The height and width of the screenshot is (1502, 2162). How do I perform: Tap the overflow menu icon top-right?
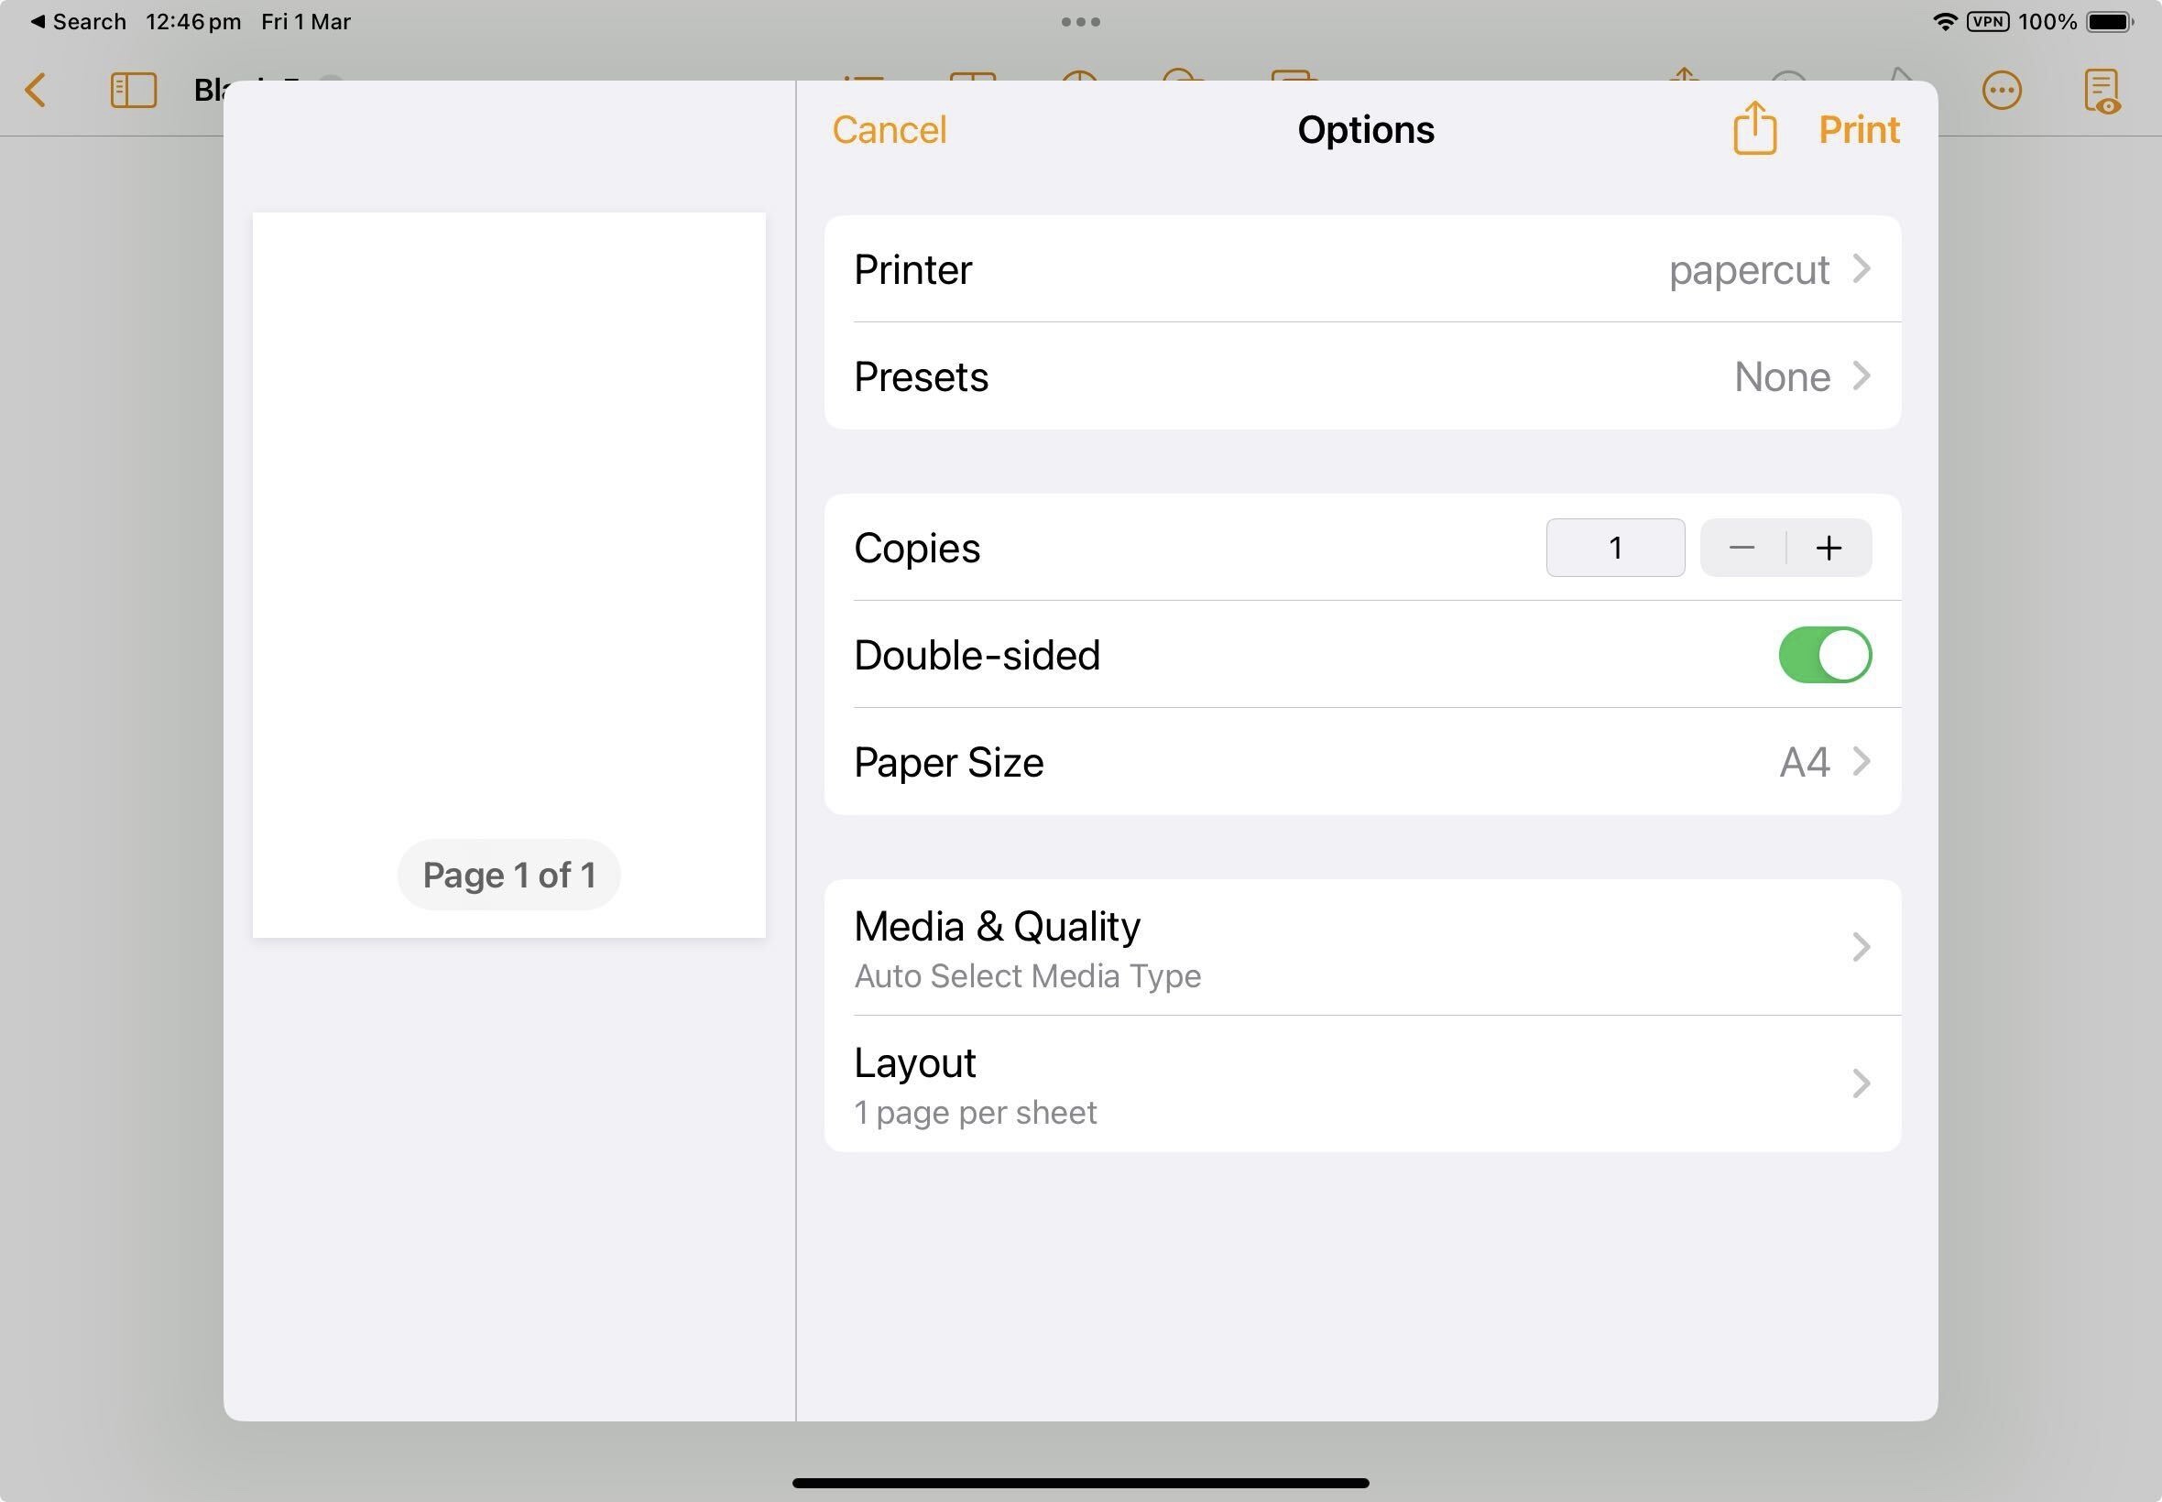[2001, 91]
